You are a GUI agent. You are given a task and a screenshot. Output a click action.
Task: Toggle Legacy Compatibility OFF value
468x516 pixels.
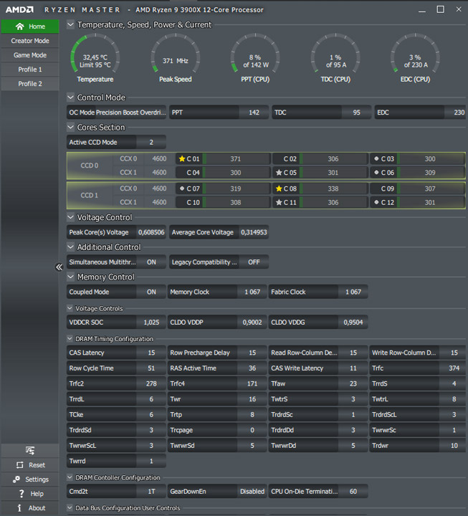coord(254,262)
